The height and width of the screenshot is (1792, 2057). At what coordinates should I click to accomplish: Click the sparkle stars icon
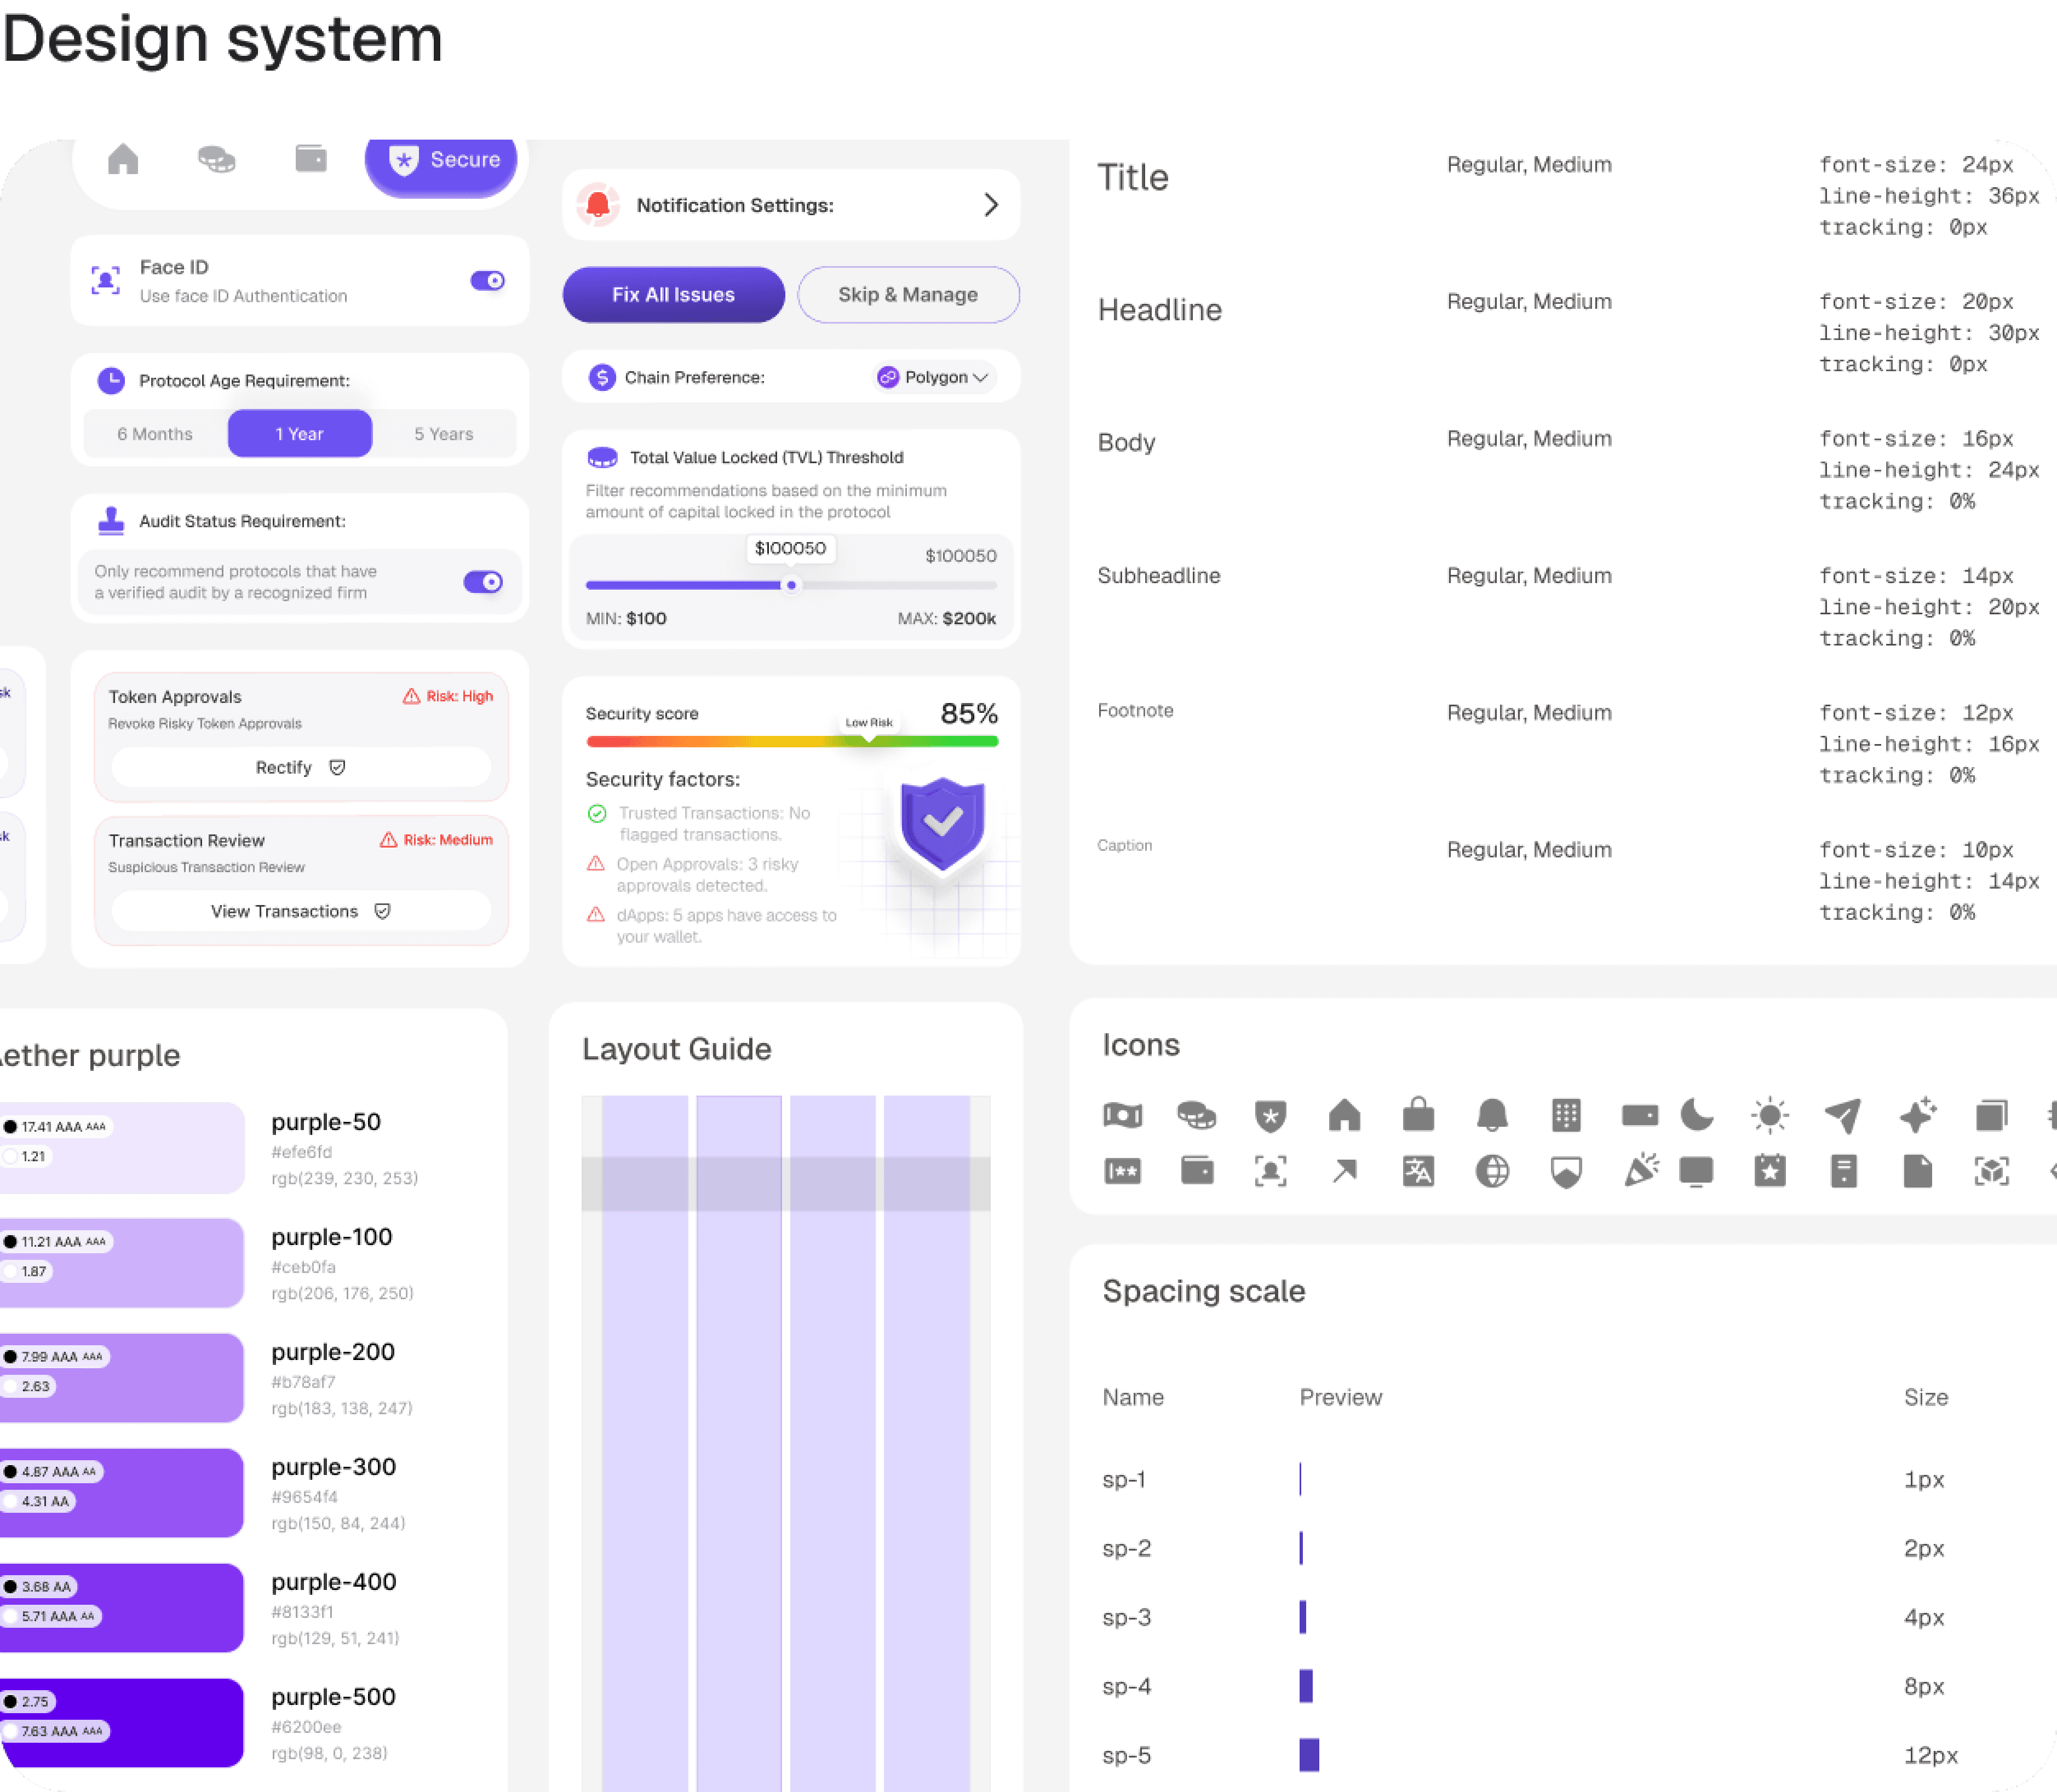click(1917, 1115)
